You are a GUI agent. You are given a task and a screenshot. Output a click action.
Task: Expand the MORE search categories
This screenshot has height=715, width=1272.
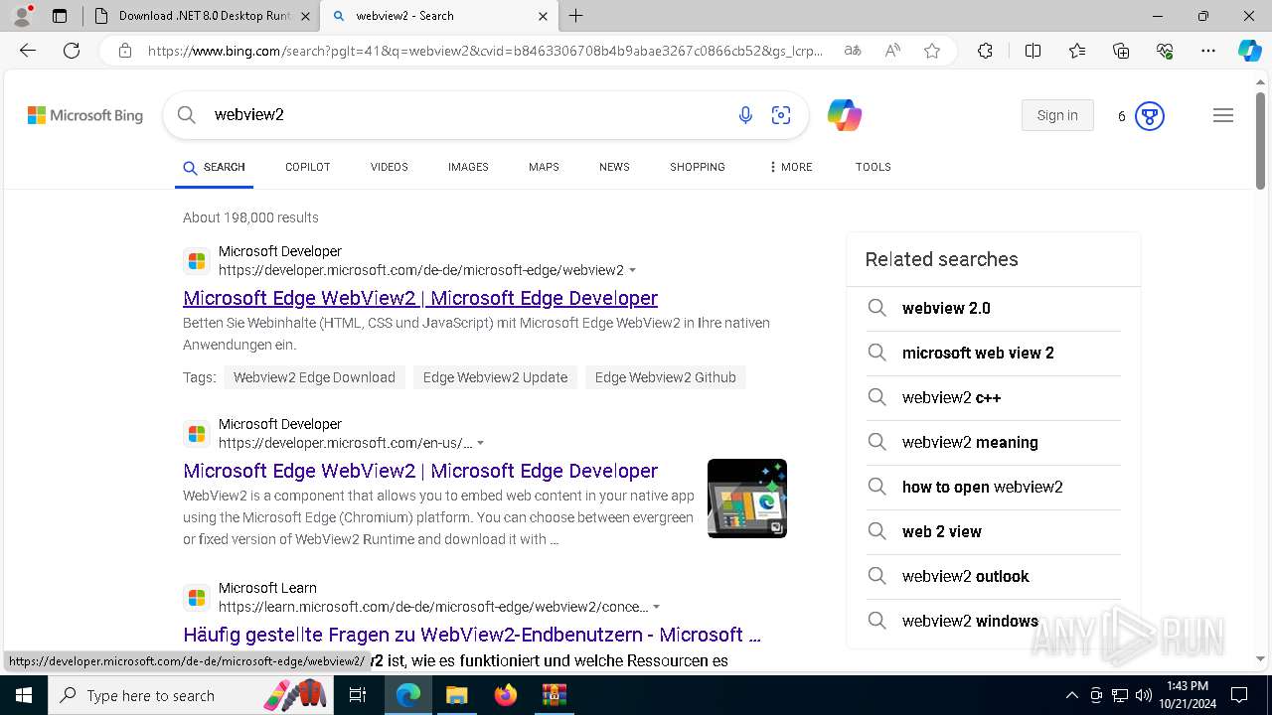point(791,167)
